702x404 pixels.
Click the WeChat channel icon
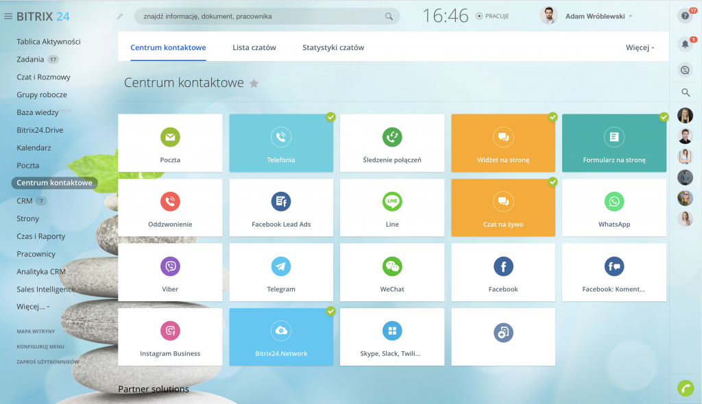coord(392,266)
